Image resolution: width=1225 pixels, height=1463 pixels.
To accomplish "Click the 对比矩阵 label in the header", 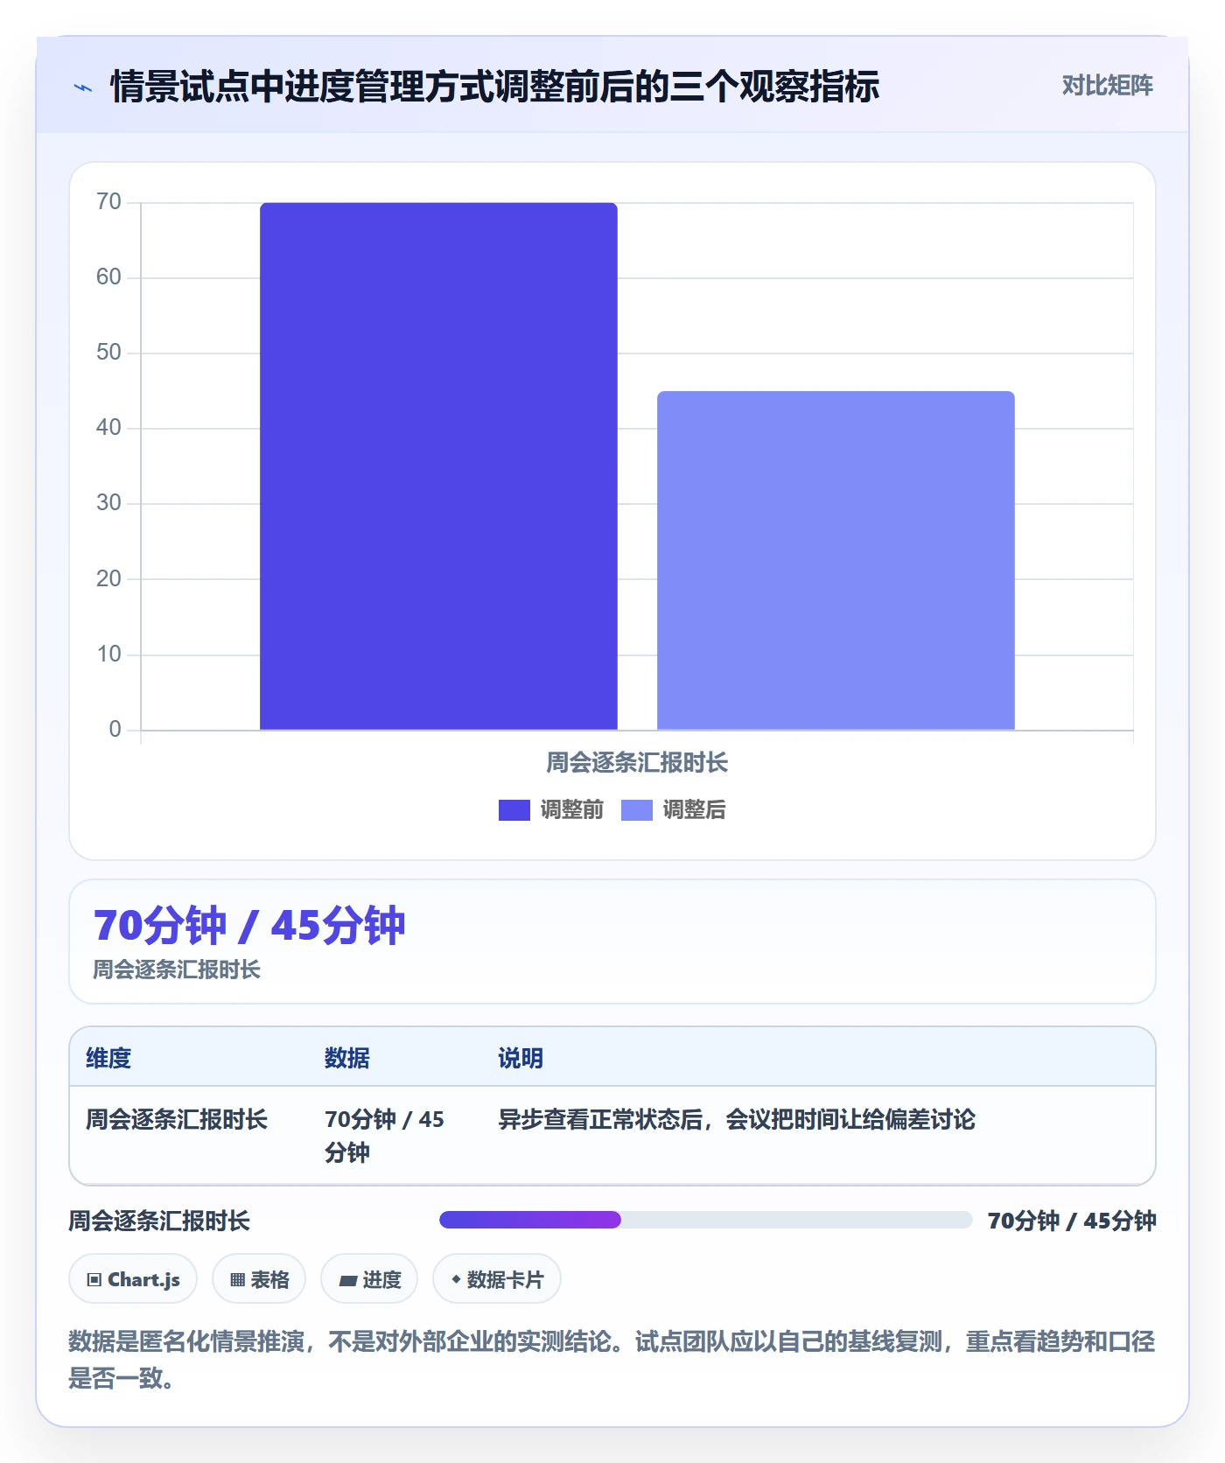I will point(1107,86).
